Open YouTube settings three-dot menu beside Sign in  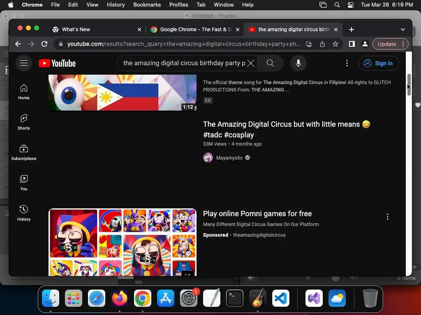tap(347, 63)
